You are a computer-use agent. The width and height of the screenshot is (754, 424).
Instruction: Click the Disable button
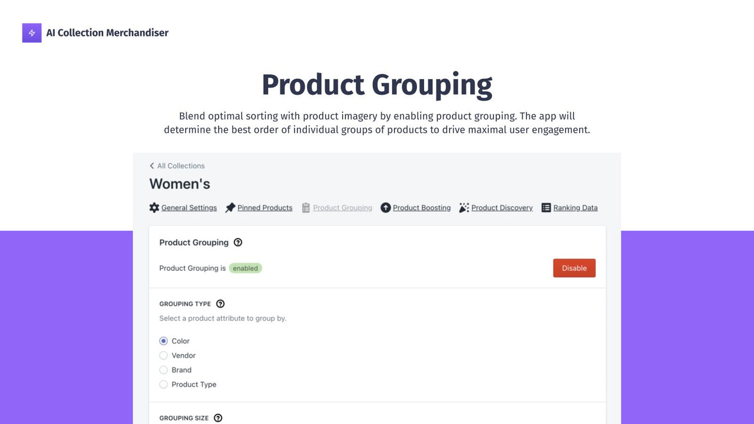574,268
